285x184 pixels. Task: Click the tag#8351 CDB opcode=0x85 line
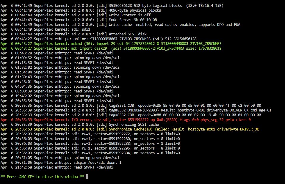(x=131, y=105)
